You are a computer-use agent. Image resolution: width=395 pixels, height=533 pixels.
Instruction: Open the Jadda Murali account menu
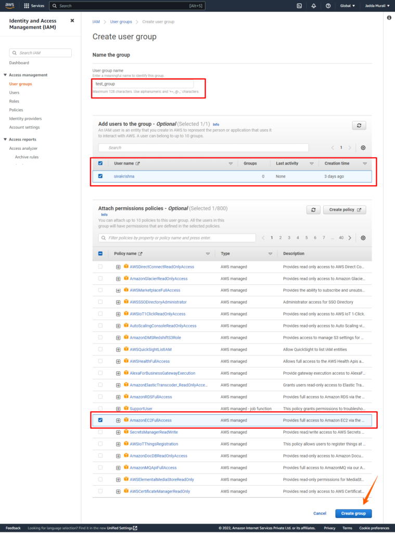click(377, 6)
